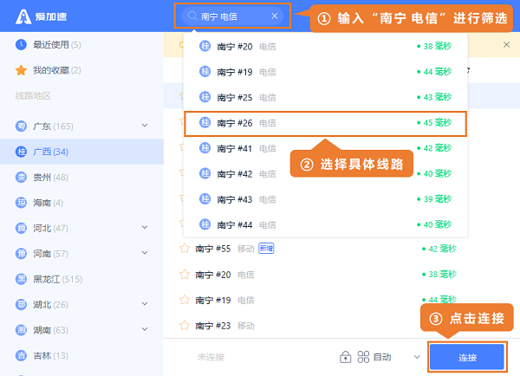
Task: Favorite 南宁 #19 电信 list row star
Action: (185, 300)
